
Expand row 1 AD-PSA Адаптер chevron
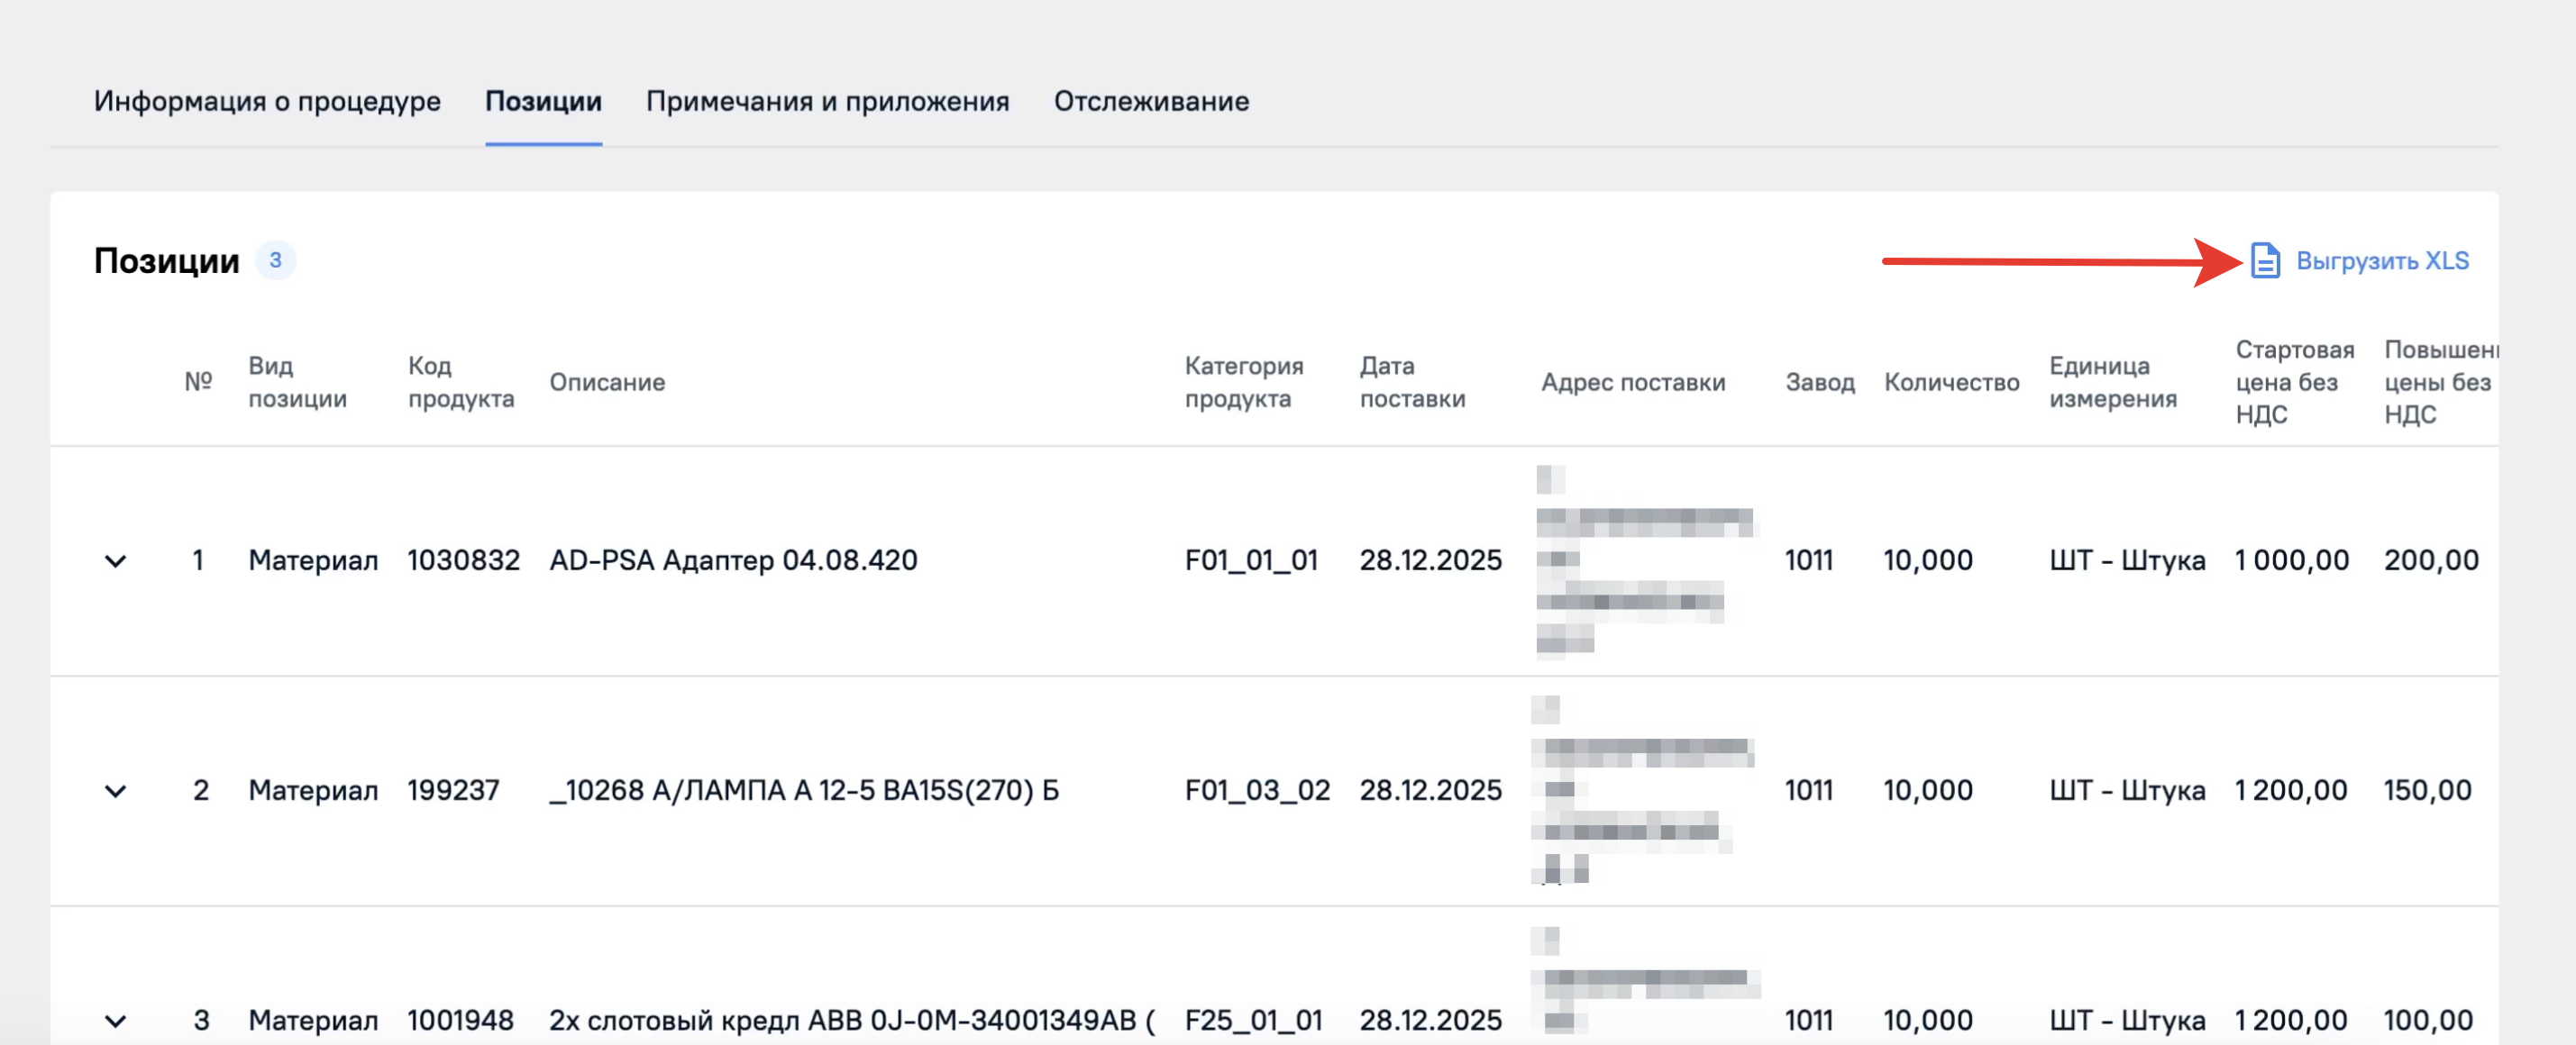pos(116,561)
